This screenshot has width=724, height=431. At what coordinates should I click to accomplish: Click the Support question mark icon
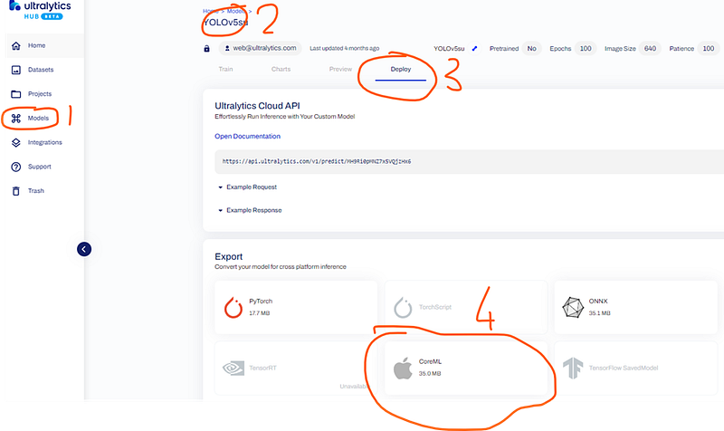click(16, 167)
